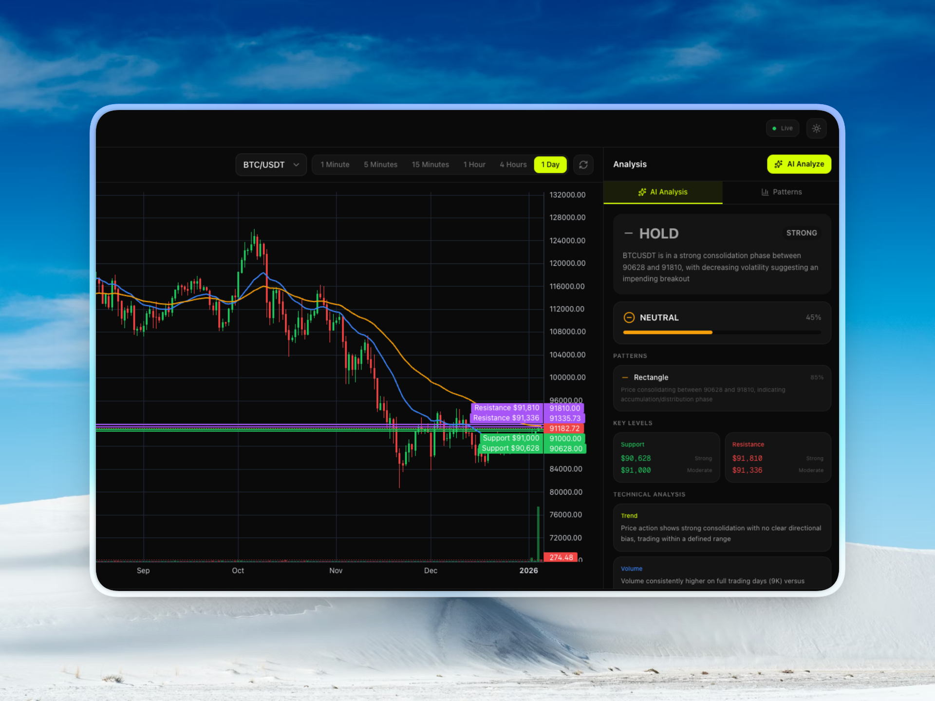Click the Support $90,628 chart label
Screen dimensions: 935x701
(x=510, y=448)
